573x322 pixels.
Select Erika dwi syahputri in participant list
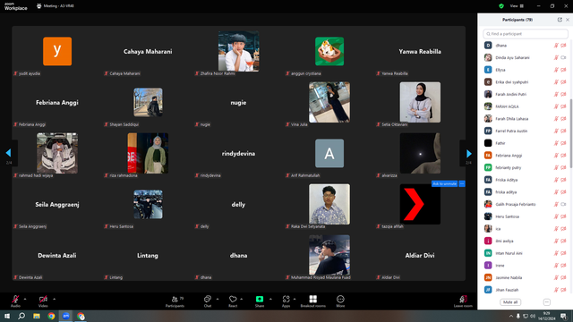coord(526,82)
